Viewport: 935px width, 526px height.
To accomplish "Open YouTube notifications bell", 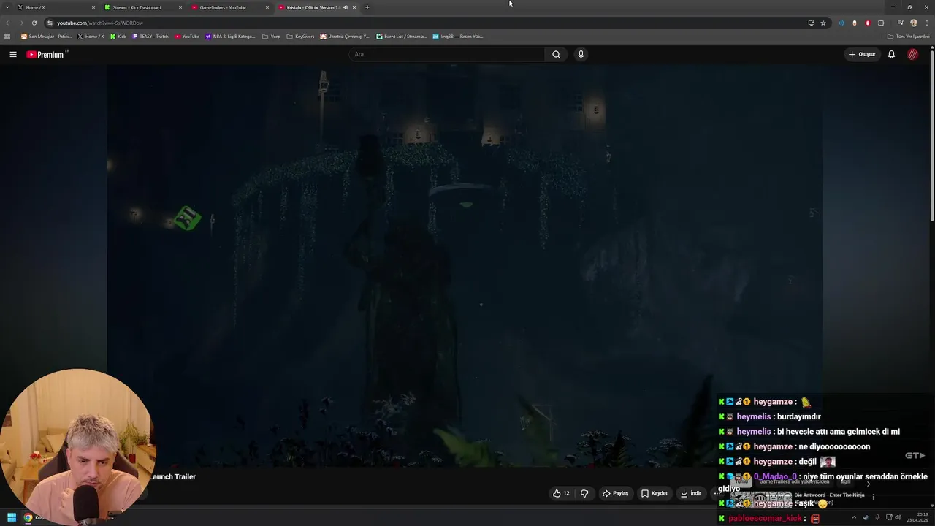I will (x=891, y=54).
